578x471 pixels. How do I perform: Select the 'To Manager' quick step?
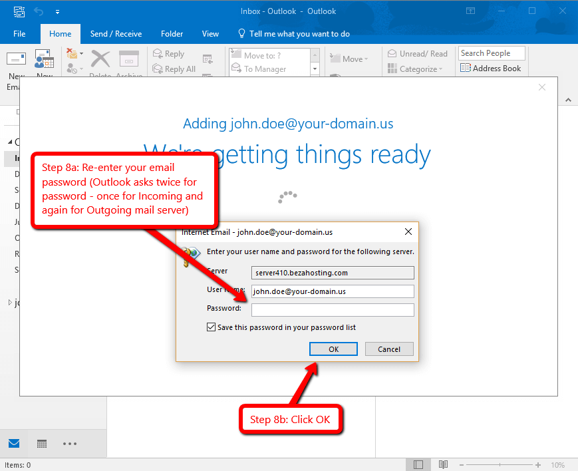(x=269, y=69)
